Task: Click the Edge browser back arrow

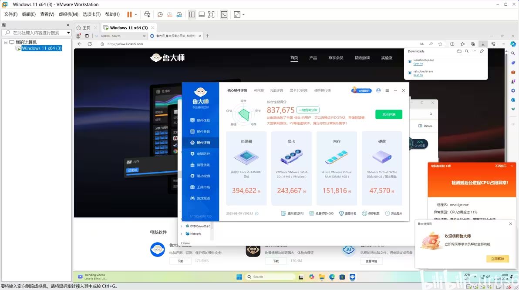Action: 79,44
